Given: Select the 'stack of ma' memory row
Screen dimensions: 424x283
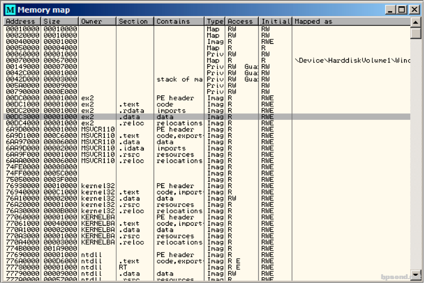Looking at the screenshot, I should (207, 79).
